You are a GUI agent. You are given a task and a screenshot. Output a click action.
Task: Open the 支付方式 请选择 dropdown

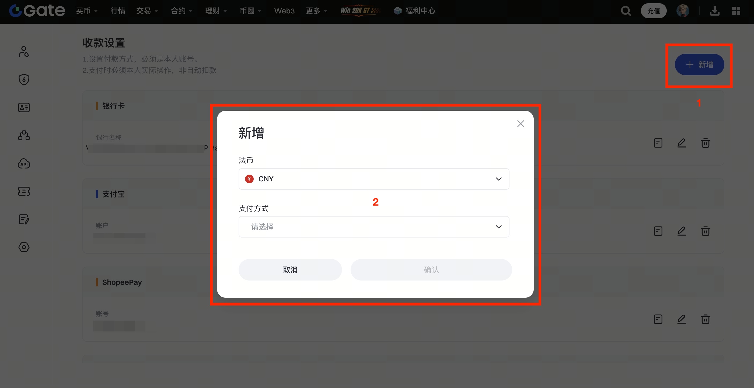(374, 227)
